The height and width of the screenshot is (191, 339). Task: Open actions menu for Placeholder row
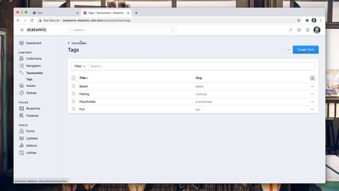[312, 101]
